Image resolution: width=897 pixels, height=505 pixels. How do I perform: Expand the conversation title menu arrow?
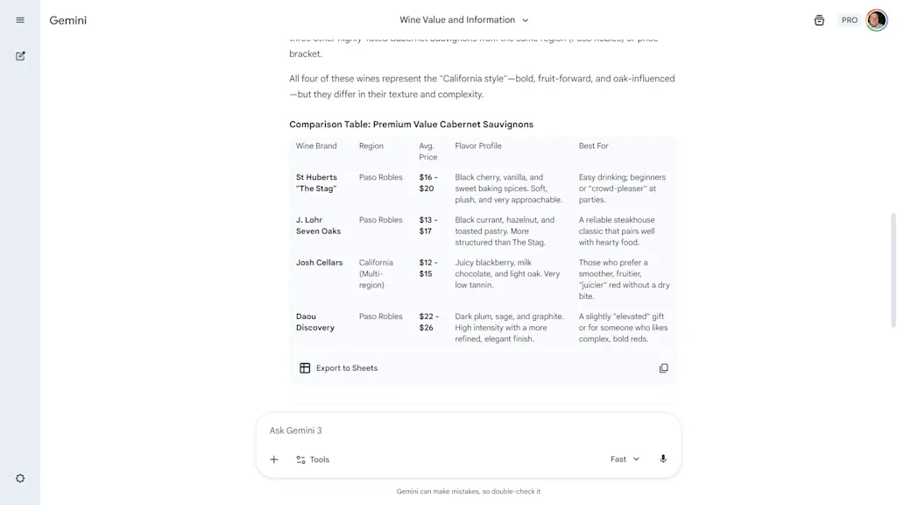[525, 19]
